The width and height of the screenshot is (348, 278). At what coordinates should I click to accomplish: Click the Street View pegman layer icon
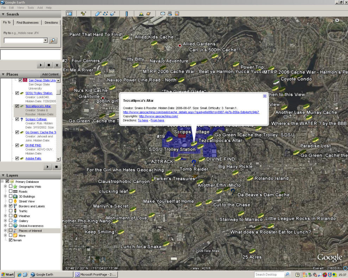pos(15,201)
